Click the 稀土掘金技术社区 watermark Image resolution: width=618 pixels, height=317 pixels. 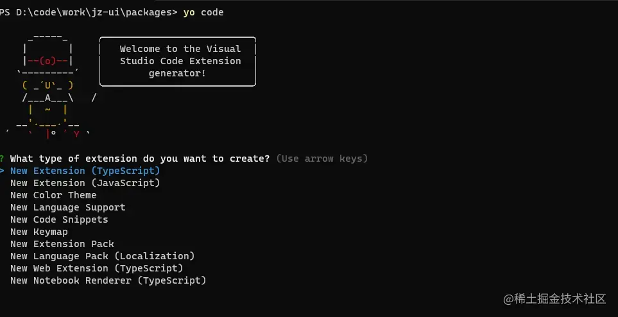[554, 299]
